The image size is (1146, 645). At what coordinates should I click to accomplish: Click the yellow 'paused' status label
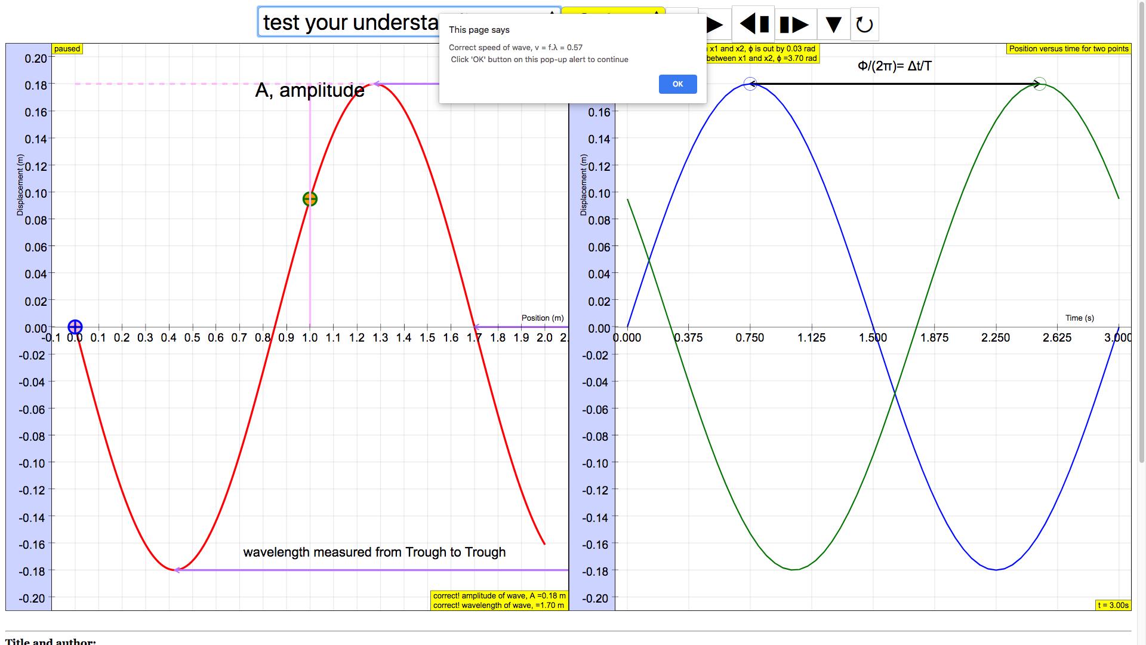click(67, 49)
